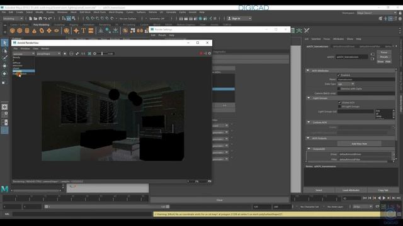The width and height of the screenshot is (403, 226).
Task: Jump to the start of the playback range
Action: [x=365, y=198]
